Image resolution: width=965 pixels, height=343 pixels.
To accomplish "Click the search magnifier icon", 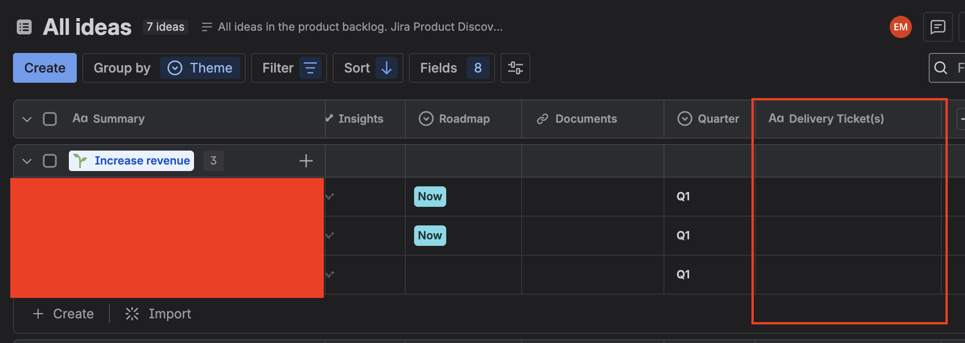I will point(940,68).
